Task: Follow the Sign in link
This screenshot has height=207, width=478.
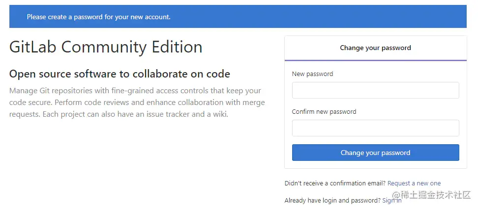Action: tap(391, 201)
